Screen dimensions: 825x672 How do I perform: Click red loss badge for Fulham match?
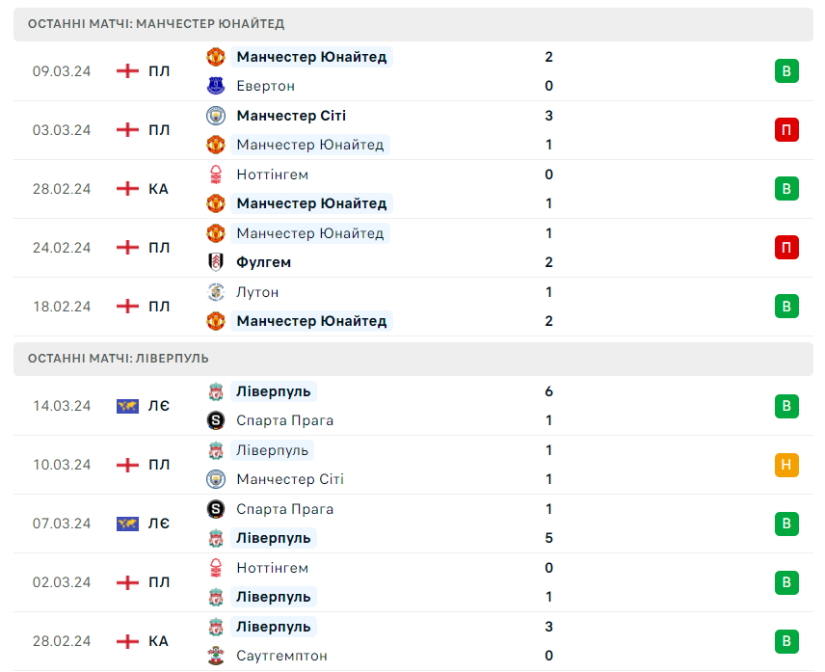(x=786, y=248)
